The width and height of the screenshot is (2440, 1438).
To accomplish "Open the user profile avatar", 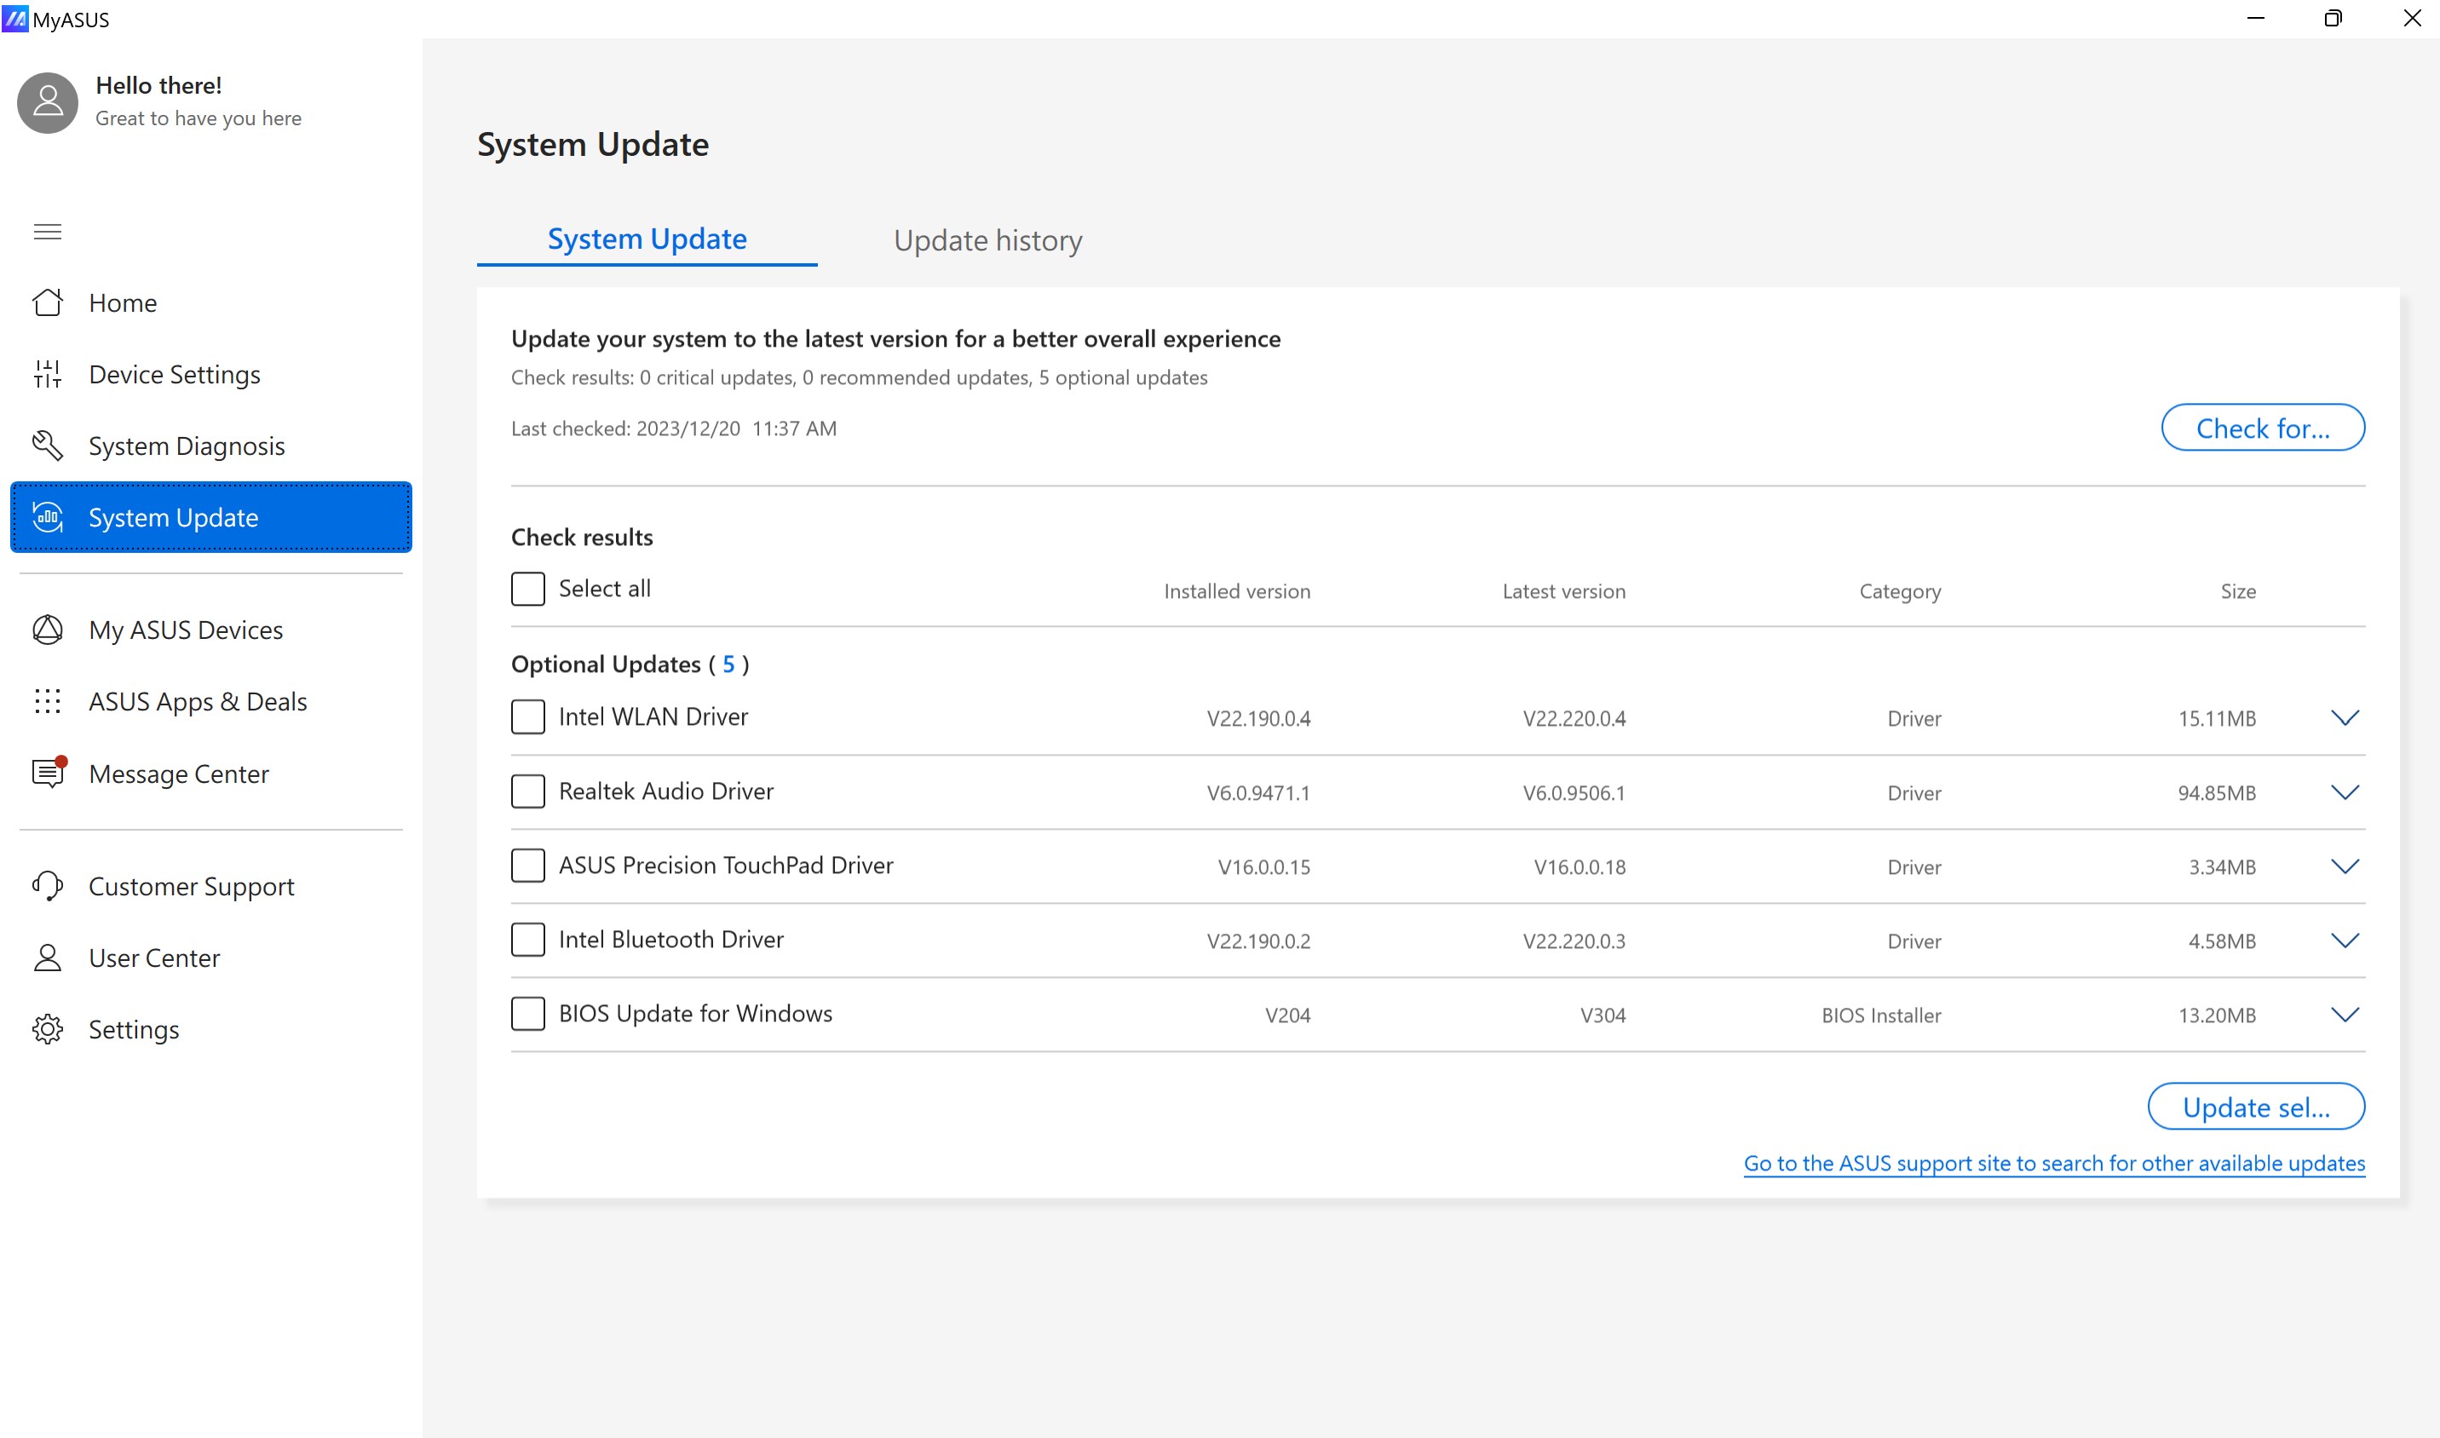I will coord(47,101).
